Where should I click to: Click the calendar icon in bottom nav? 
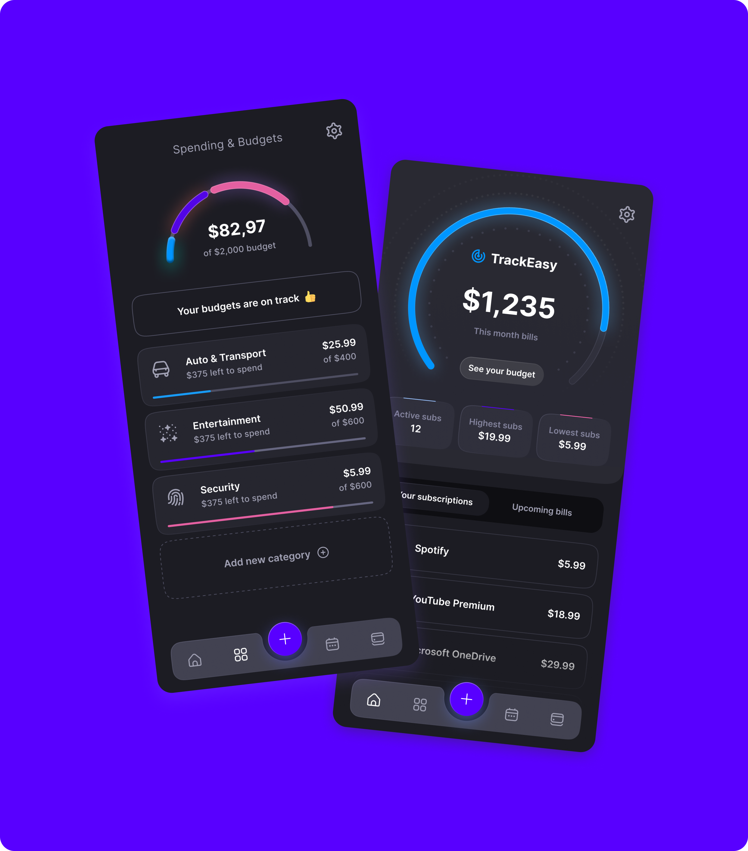[330, 640]
